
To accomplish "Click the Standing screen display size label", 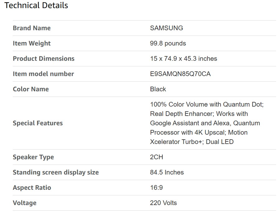I will pyautogui.click(x=56, y=172).
